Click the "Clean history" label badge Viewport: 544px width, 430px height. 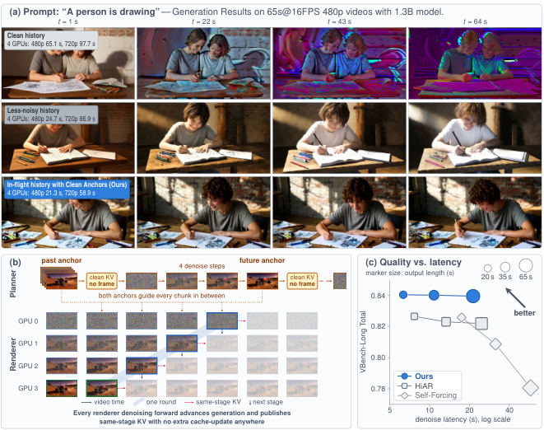[x=51, y=40]
